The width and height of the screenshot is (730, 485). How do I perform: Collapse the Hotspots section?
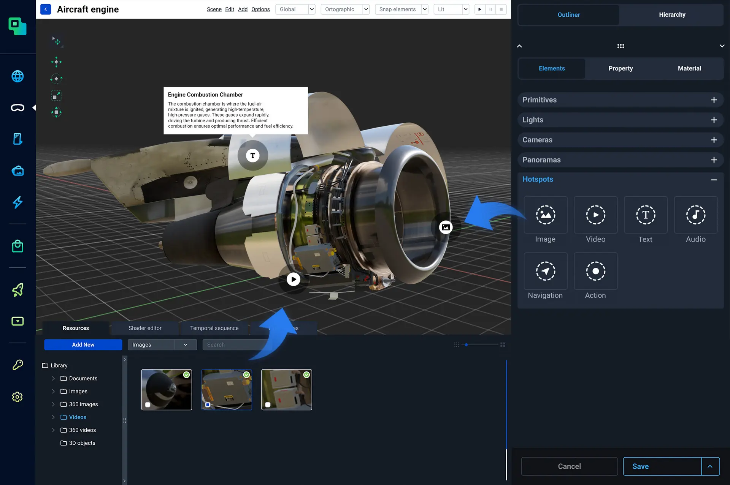(714, 179)
